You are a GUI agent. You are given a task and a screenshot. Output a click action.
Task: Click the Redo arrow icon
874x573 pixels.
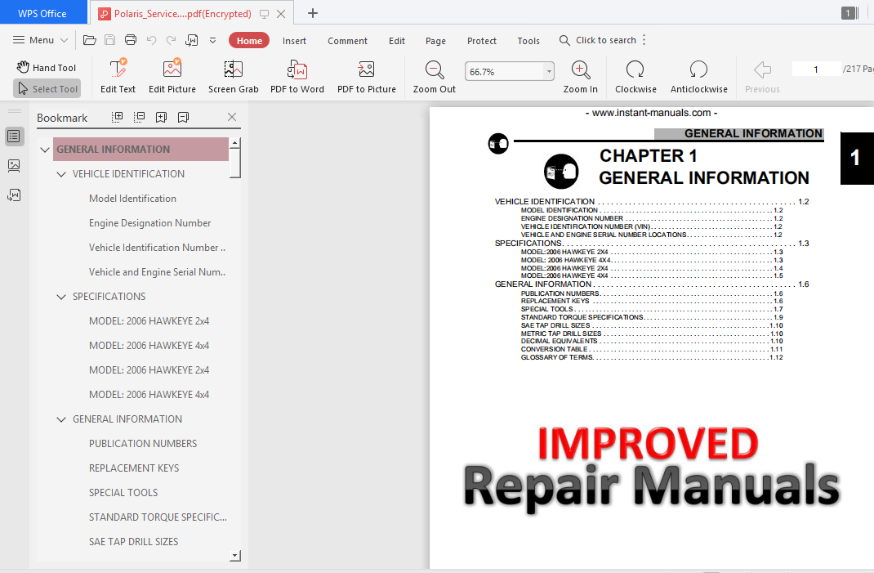pyautogui.click(x=171, y=40)
